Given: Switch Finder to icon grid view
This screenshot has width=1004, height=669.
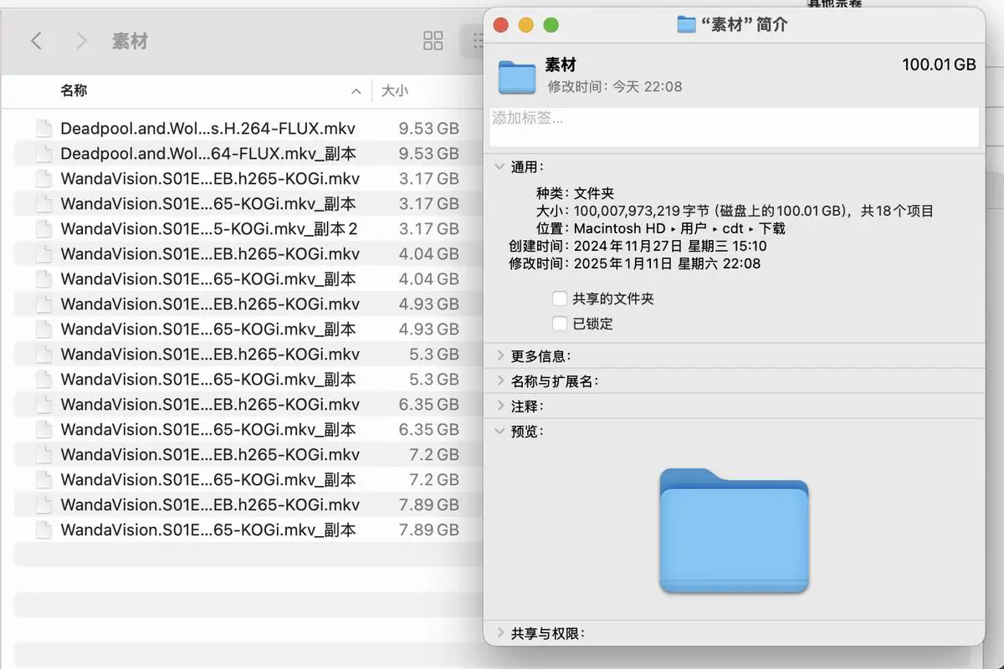Looking at the screenshot, I should (x=433, y=41).
